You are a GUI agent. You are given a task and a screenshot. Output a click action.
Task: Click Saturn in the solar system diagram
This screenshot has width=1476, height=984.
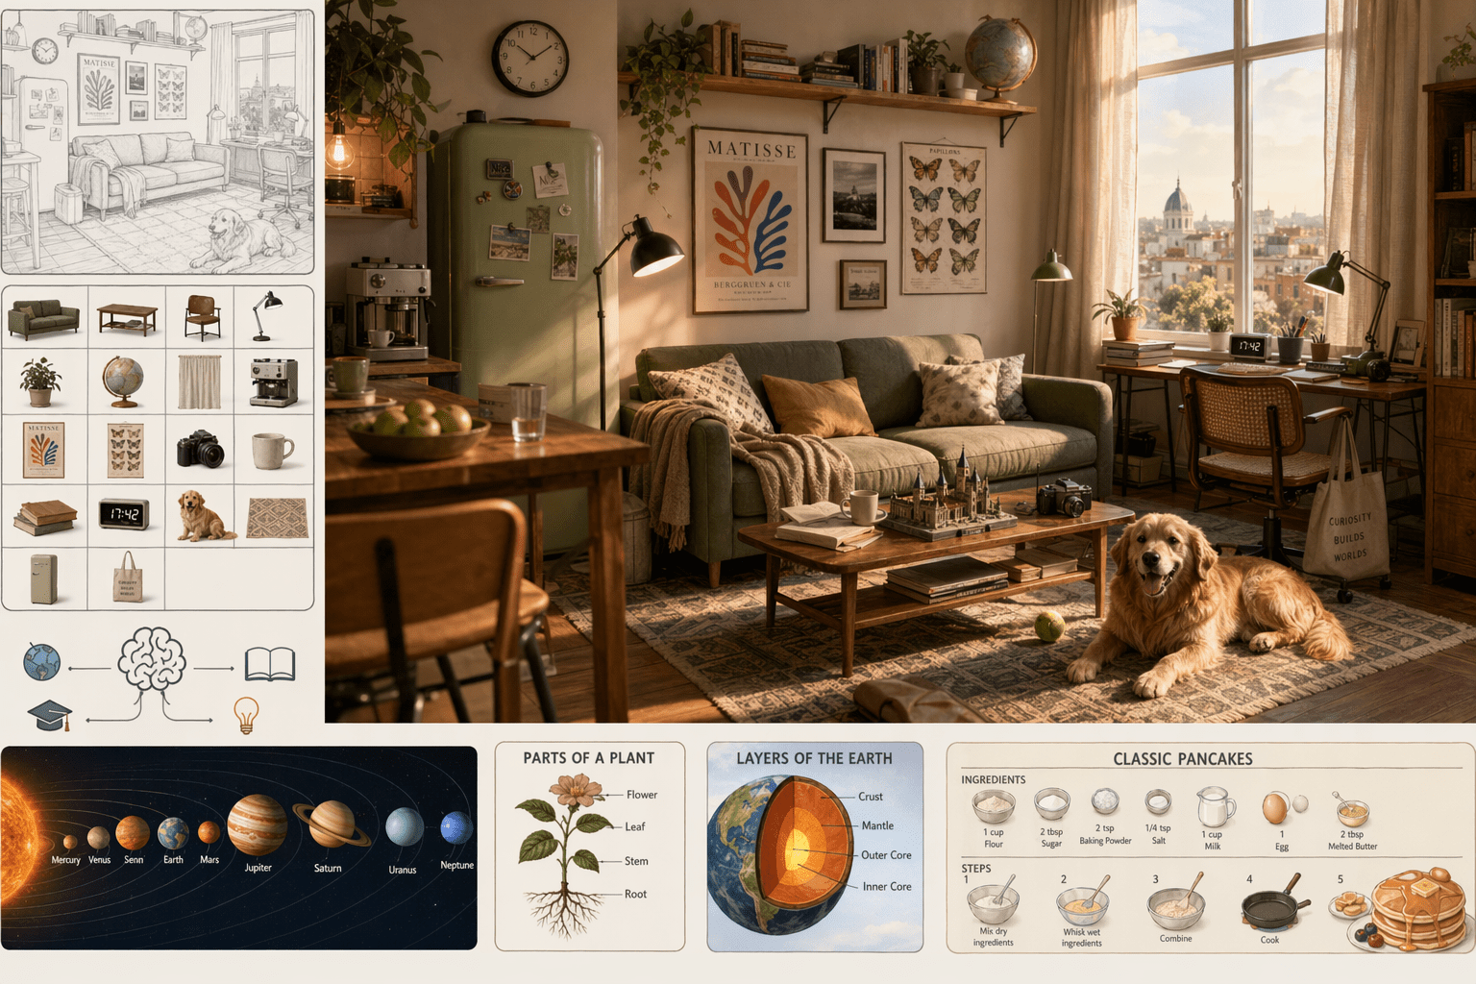pyautogui.click(x=332, y=825)
